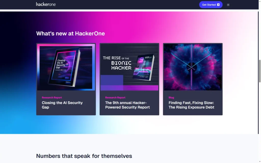Click the scrollbar up arrow
The image size is (261, 163).
pyautogui.click(x=260, y=1)
